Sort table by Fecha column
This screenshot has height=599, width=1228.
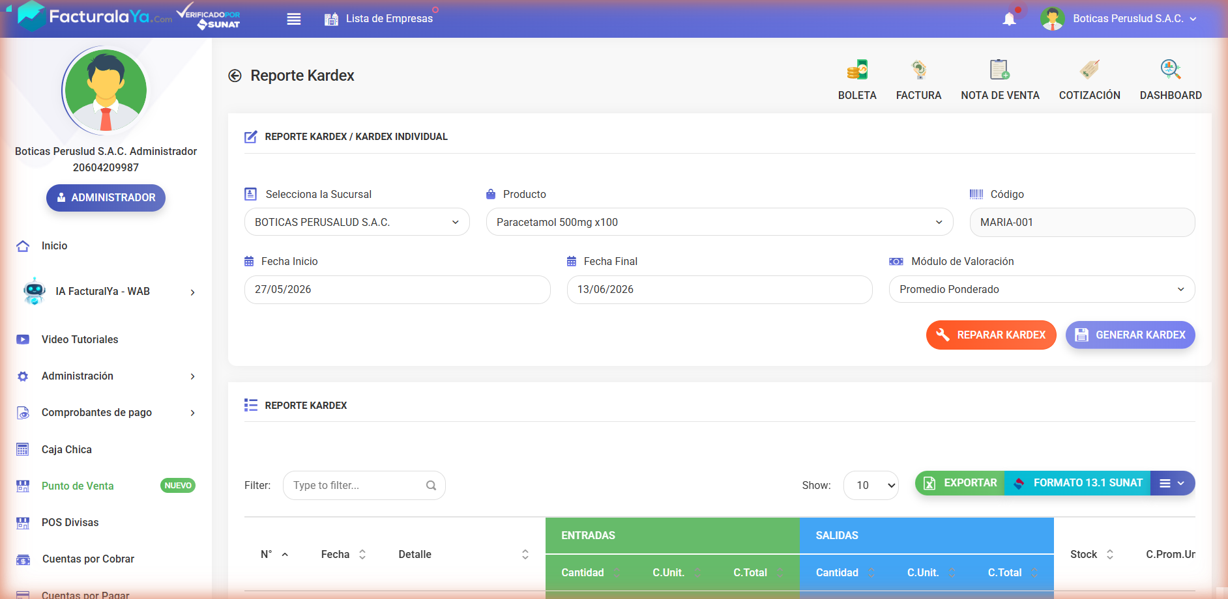(x=344, y=555)
